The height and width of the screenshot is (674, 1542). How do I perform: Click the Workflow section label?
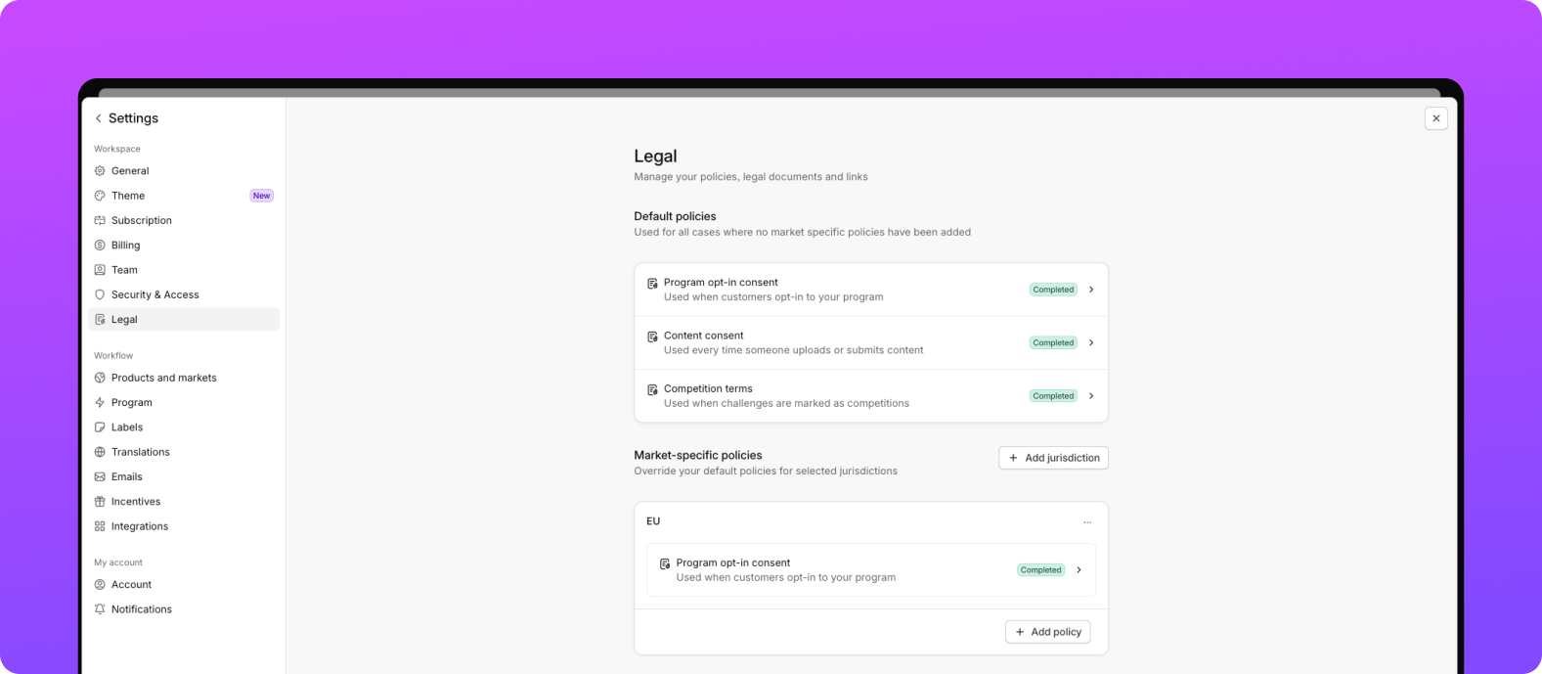pos(113,356)
